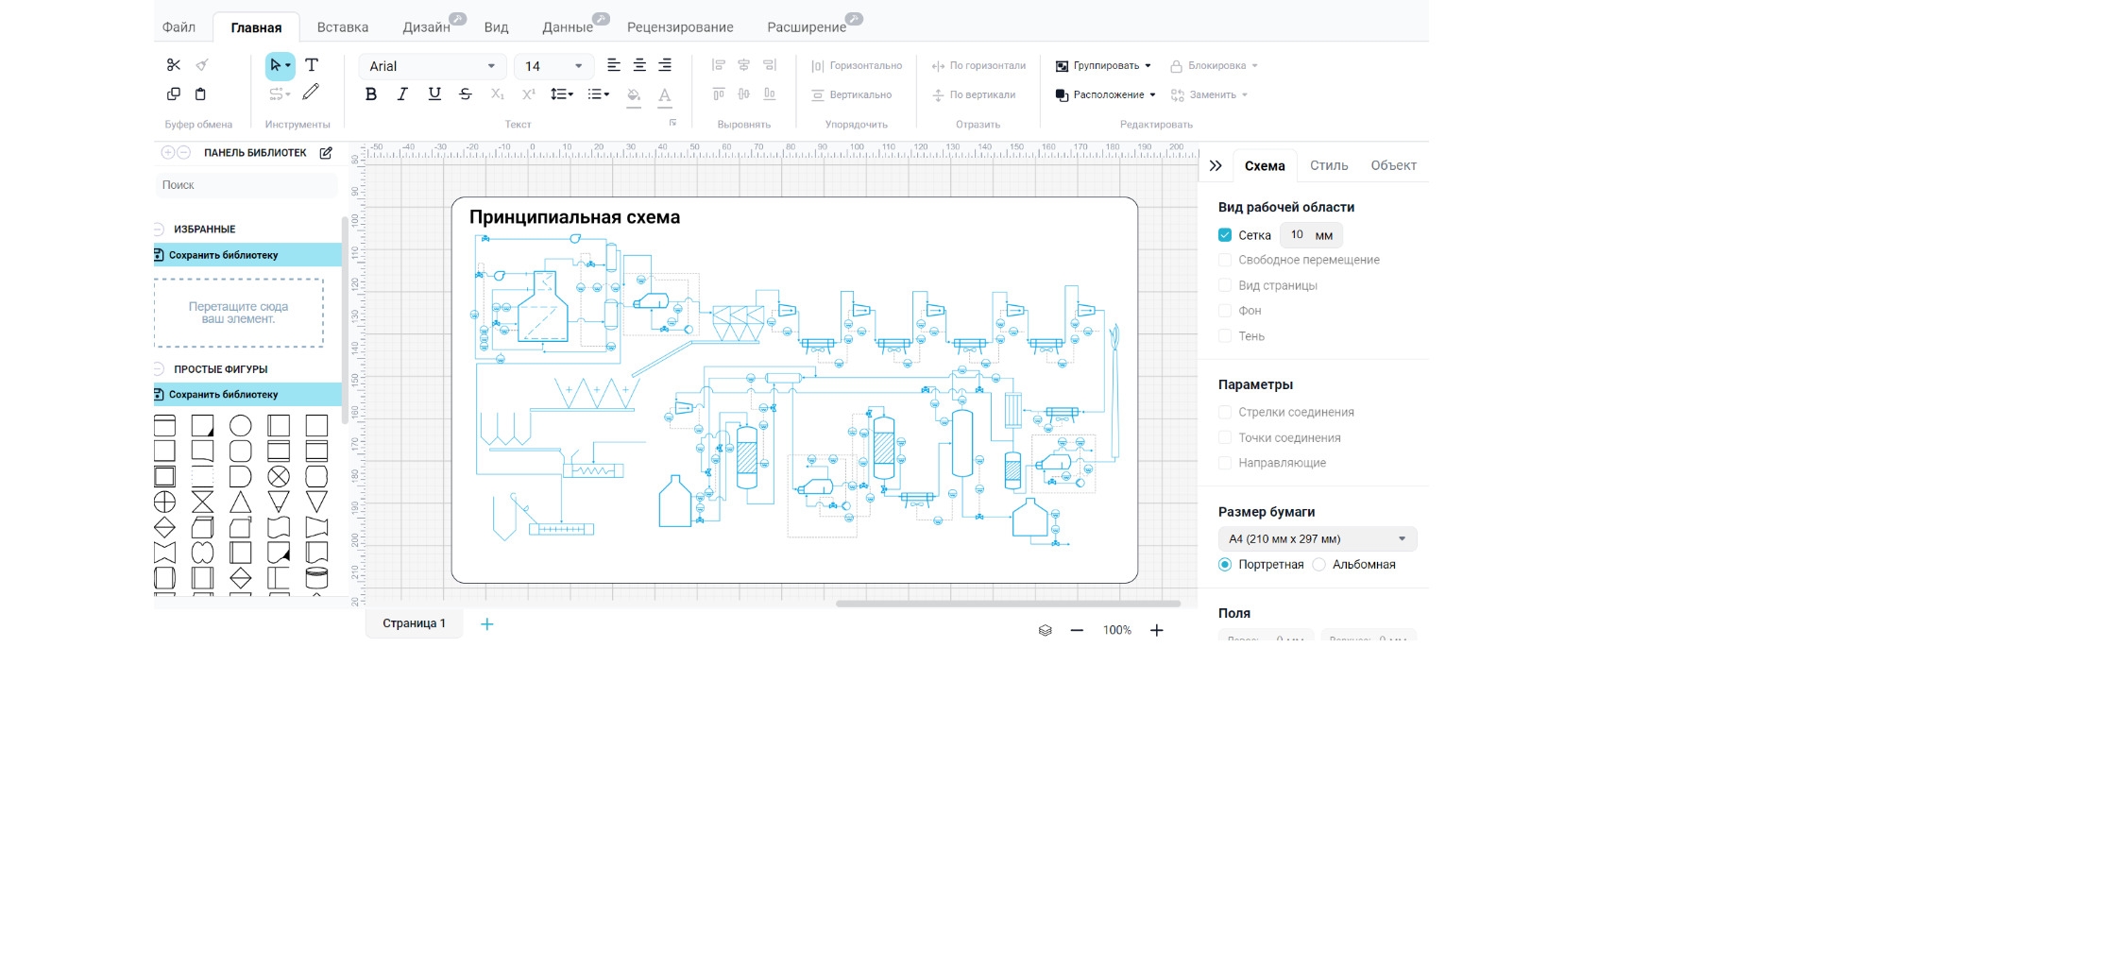Click the Cut scissors icon
The height and width of the screenshot is (954, 2126).
coord(174,65)
